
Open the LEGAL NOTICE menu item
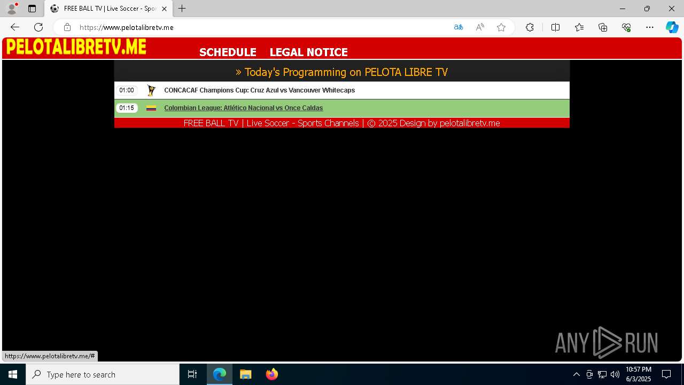pyautogui.click(x=308, y=52)
